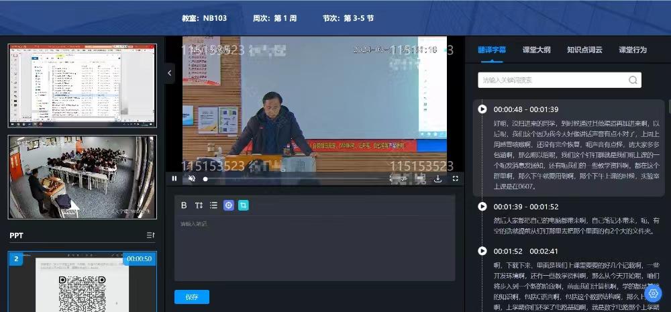Pause the lecture video
Image resolution: width=671 pixels, height=312 pixels.
click(174, 178)
